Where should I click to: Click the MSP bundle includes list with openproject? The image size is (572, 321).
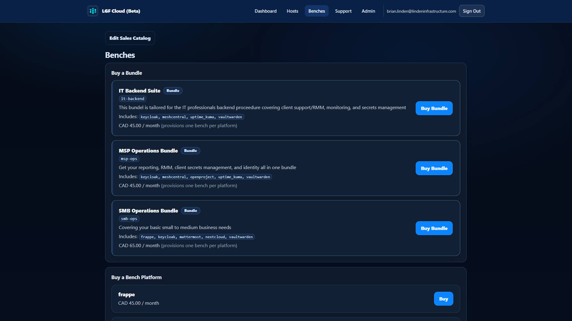[205, 177]
